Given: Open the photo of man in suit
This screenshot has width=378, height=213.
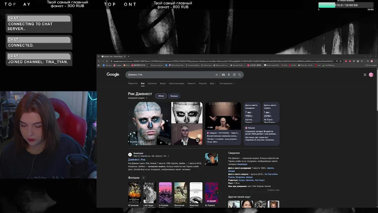Looking at the screenshot, I should (187, 135).
